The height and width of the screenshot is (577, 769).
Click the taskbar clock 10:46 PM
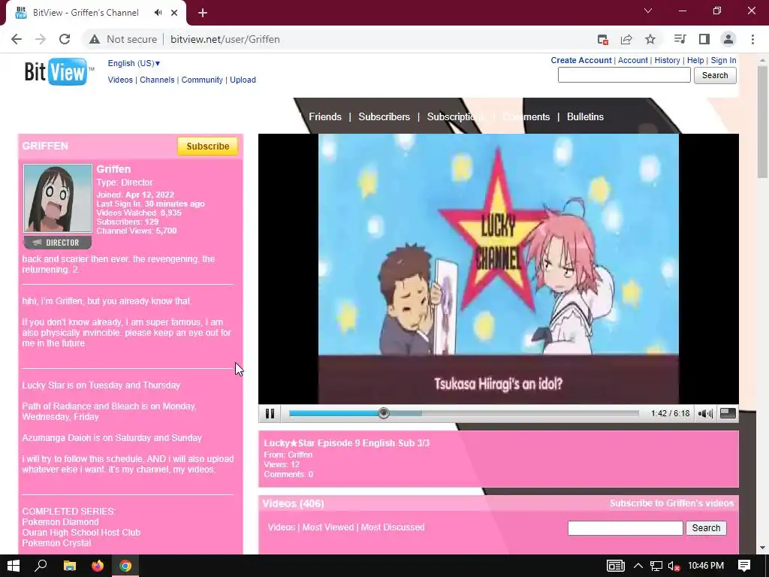point(706,566)
